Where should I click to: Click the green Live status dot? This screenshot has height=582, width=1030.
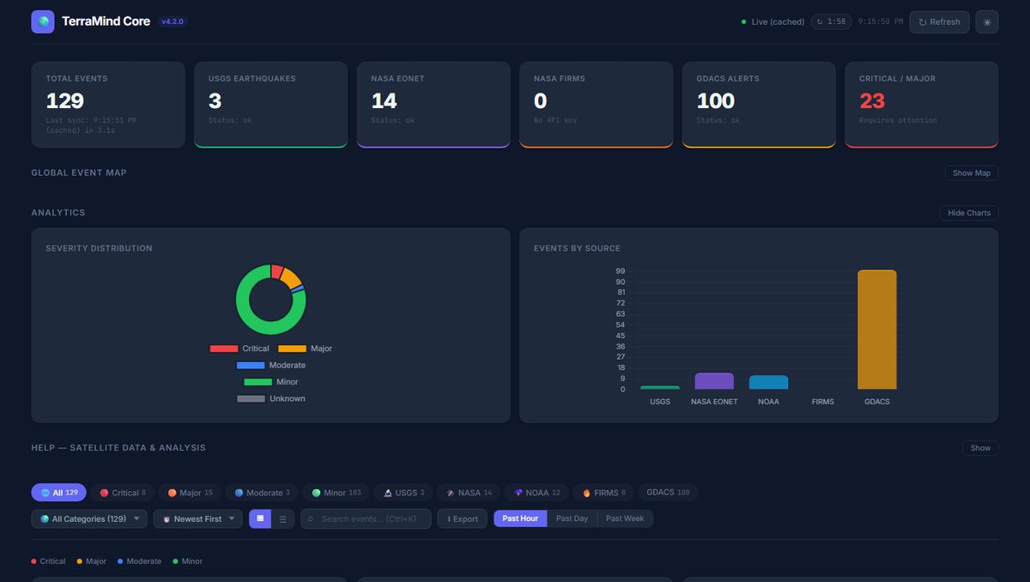point(743,22)
